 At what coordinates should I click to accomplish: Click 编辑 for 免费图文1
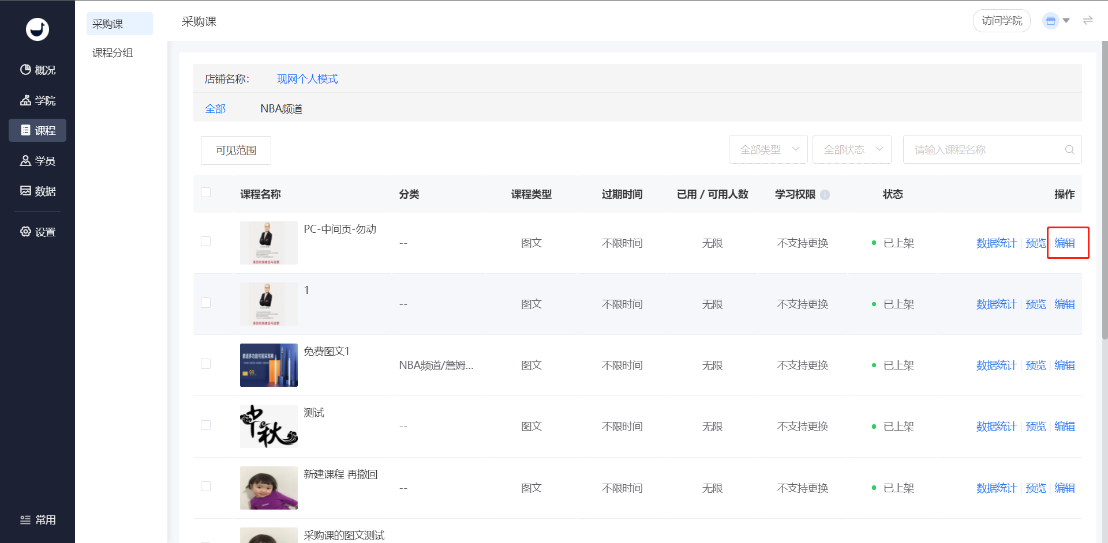click(x=1065, y=365)
